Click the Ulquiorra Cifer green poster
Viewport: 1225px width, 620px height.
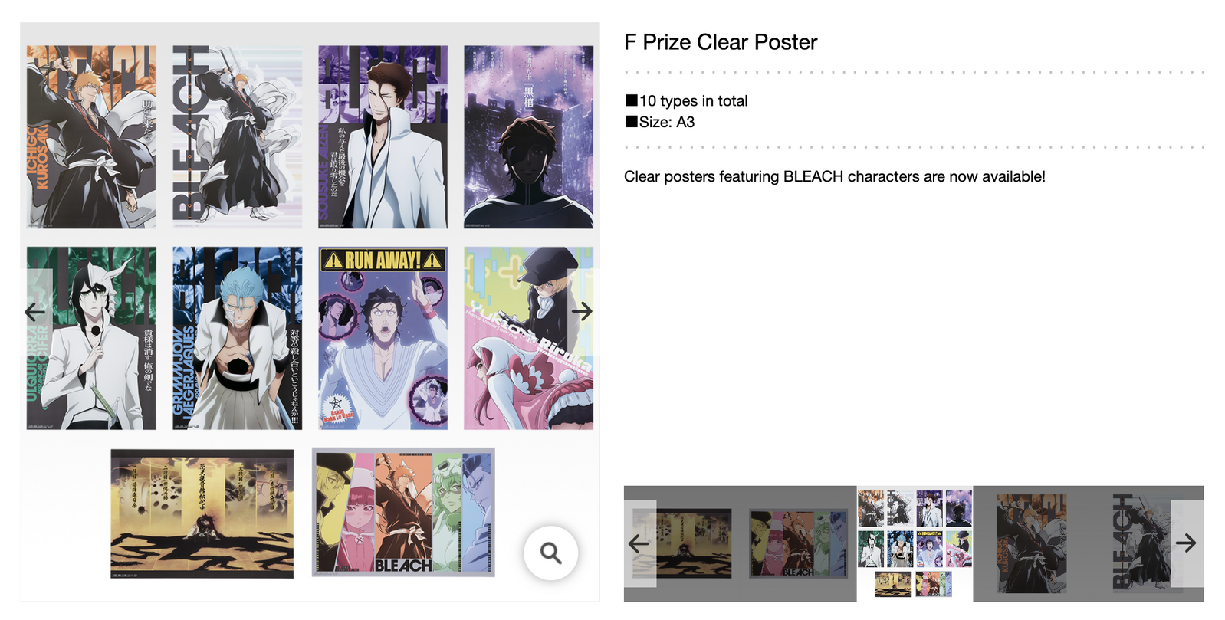91,338
